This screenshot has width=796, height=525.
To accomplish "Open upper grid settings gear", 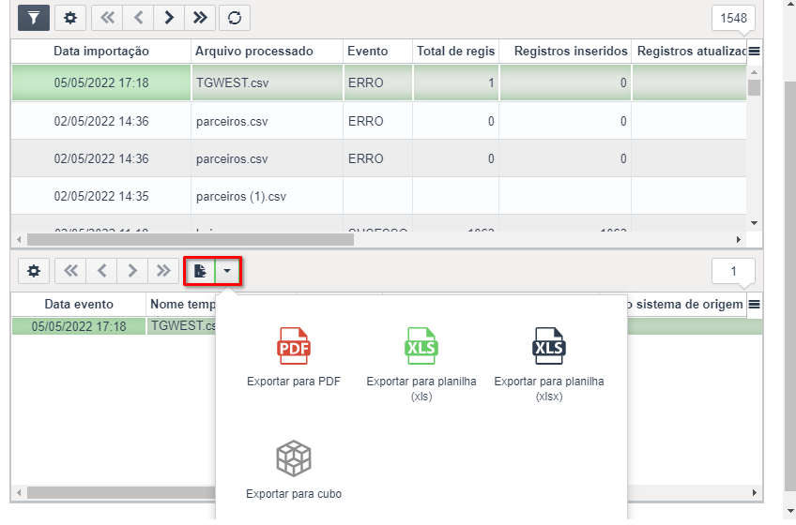I will (x=70, y=18).
